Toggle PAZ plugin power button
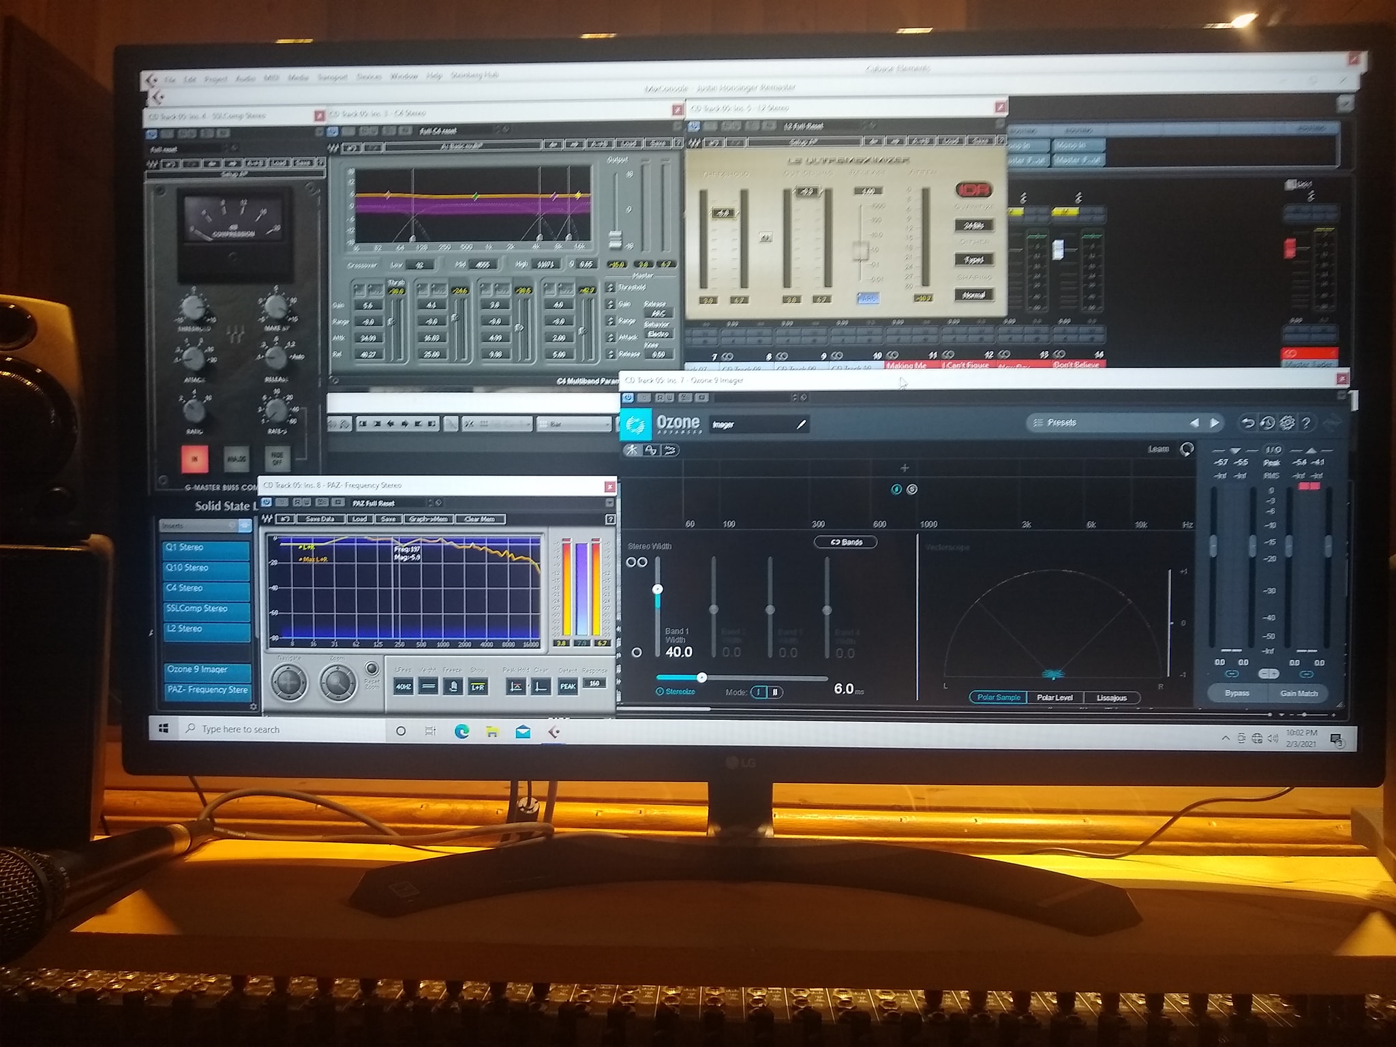The image size is (1396, 1047). (267, 502)
